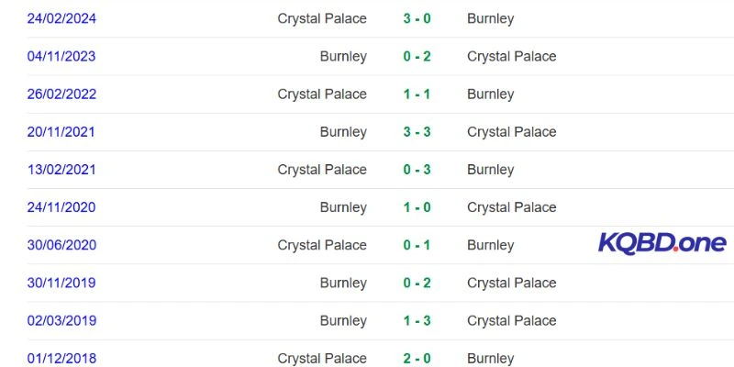
Task: Click the 02/03/2019 date link
Action: 61,320
